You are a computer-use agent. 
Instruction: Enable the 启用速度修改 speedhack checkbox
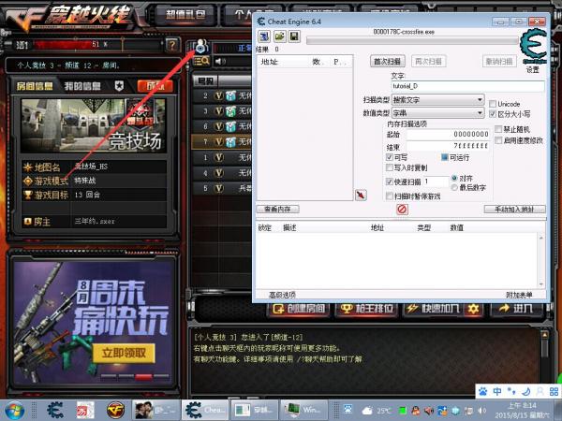click(x=498, y=140)
